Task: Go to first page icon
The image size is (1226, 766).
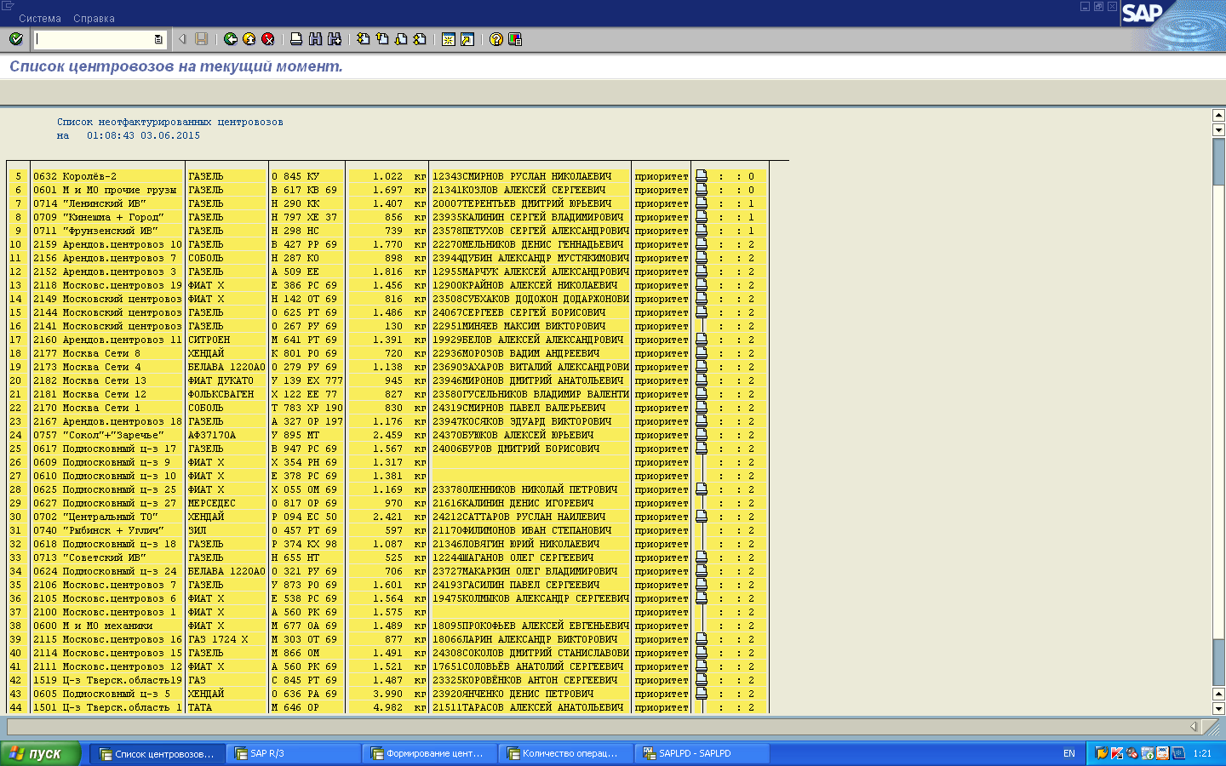Action: click(x=364, y=39)
